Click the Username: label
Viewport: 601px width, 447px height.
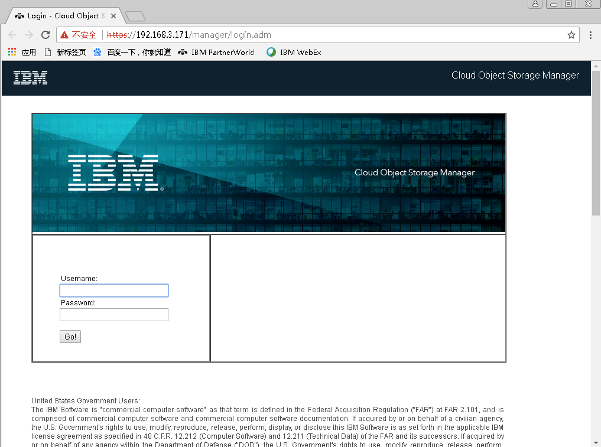click(x=79, y=279)
